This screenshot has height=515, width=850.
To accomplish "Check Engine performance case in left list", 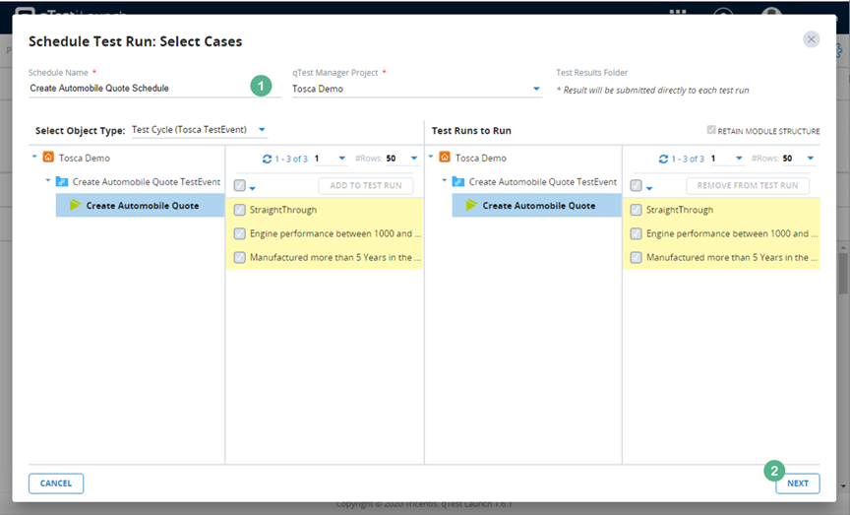I will tap(240, 234).
